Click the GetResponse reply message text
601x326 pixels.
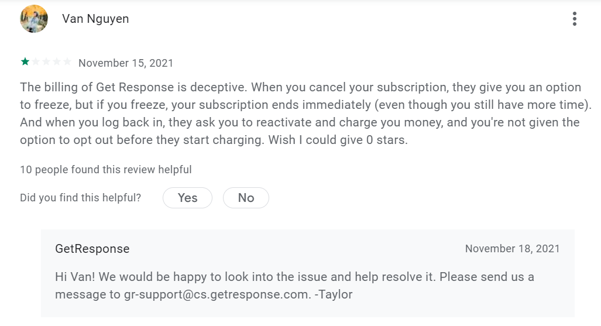coord(294,286)
